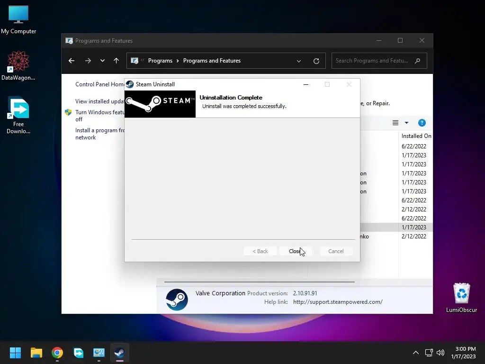
Task: Click the Search Programs and Features field
Action: tap(379, 61)
